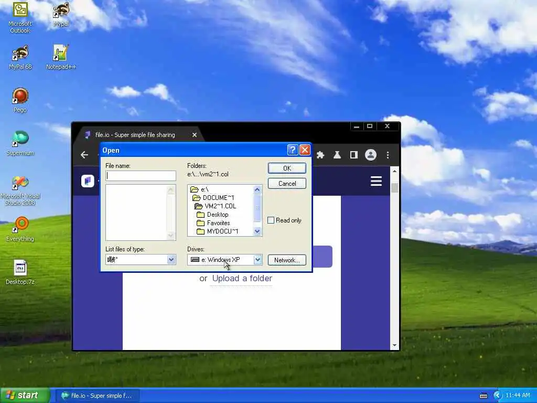Click the system tray keyboard icon
This screenshot has width=537, height=403.
[483, 396]
